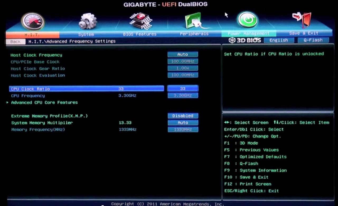This screenshot has width=338, height=206.
Task: Click the F1 : 3D Mode help line
Action: [241, 143]
